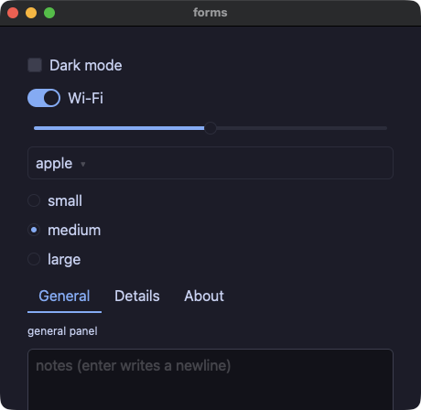Click the blue filled part of the slider track
Viewport: 421px width, 410px height.
tap(119, 128)
